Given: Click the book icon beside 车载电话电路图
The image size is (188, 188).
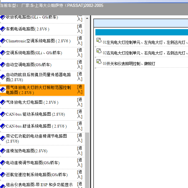Looking at the screenshot, I should pyautogui.click(x=3, y=29).
